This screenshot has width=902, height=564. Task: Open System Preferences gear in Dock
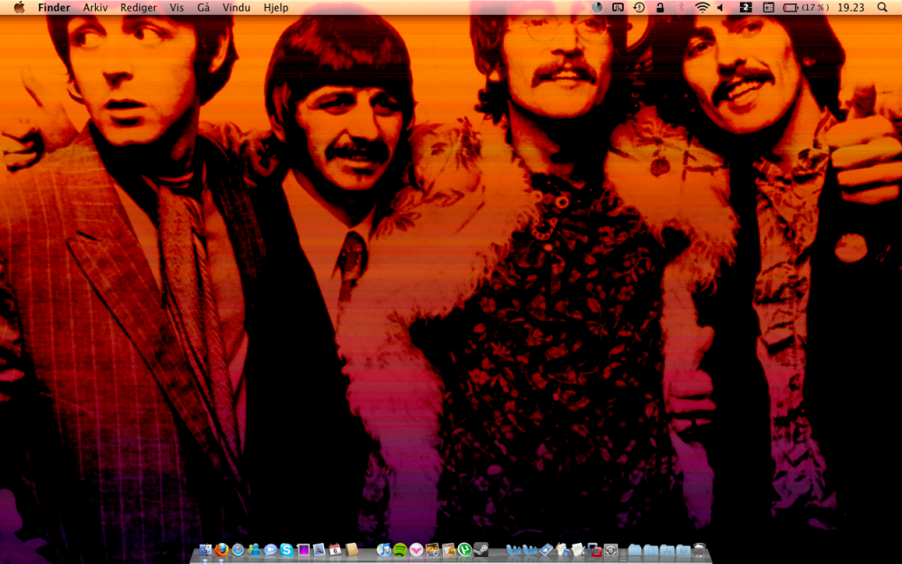pyautogui.click(x=611, y=550)
